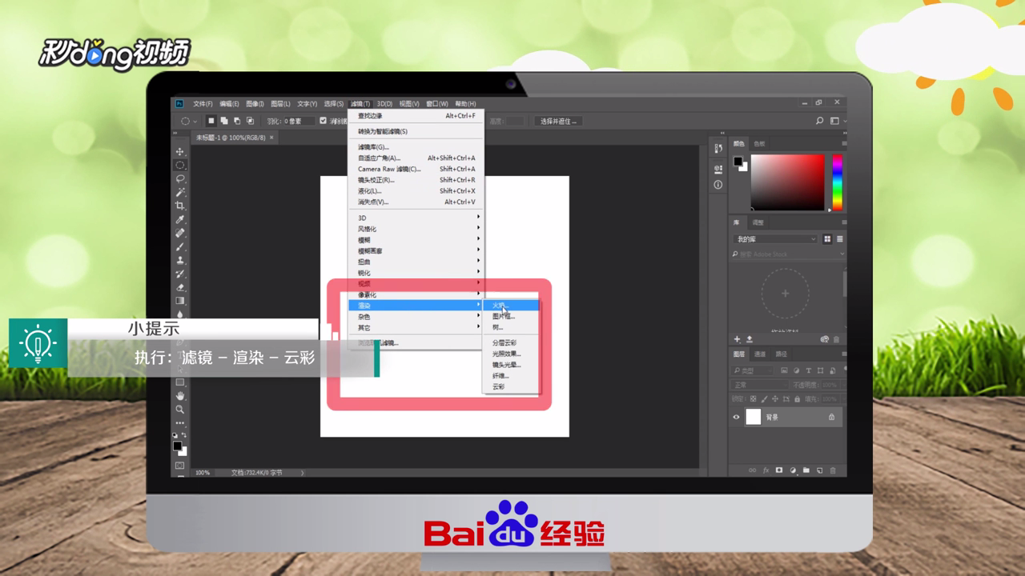Choose 转换为智能滤镜(S)
This screenshot has height=576, width=1025.
pyautogui.click(x=416, y=131)
